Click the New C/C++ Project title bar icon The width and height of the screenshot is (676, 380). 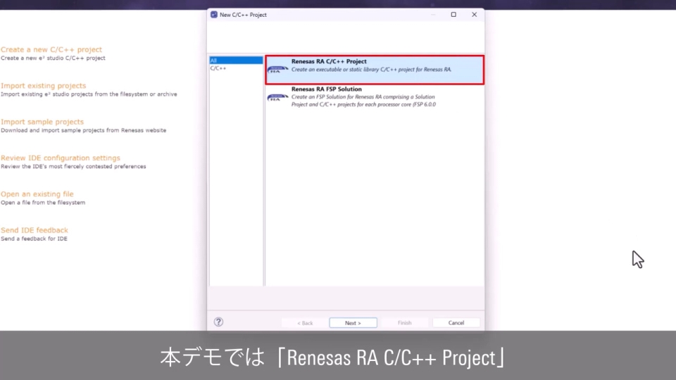point(214,15)
